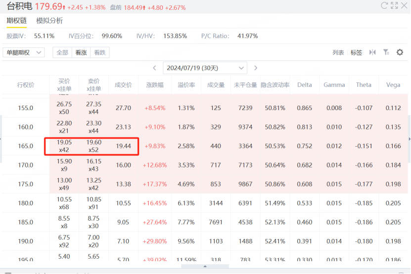Select the 看涨 calls filter
The height and width of the screenshot is (274, 411).
[x=81, y=53]
